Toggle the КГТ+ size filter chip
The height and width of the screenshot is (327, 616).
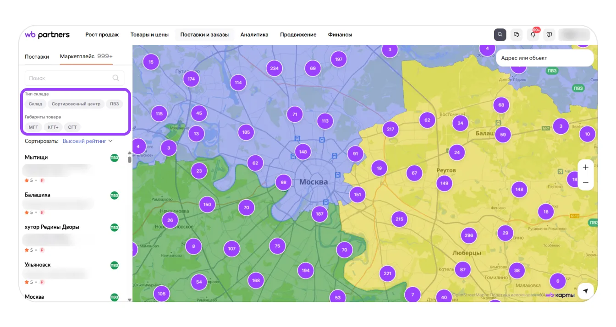(x=53, y=127)
